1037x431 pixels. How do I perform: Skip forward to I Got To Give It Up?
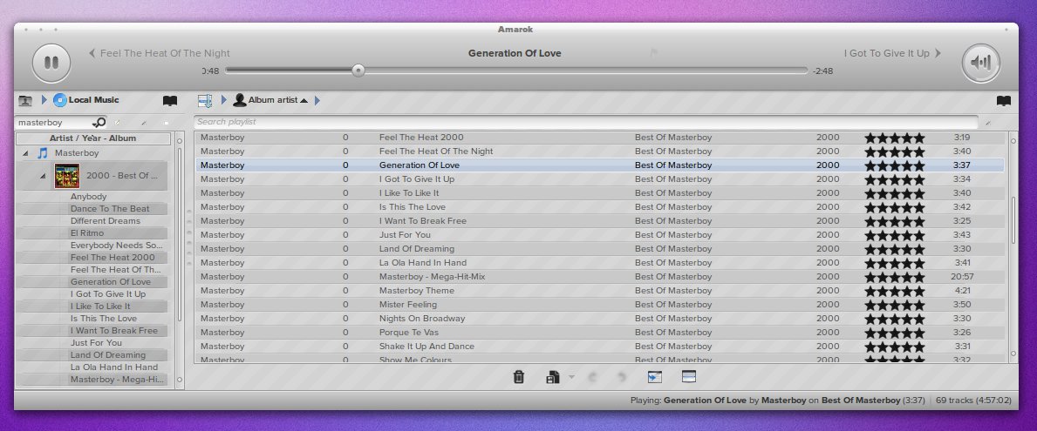click(892, 53)
